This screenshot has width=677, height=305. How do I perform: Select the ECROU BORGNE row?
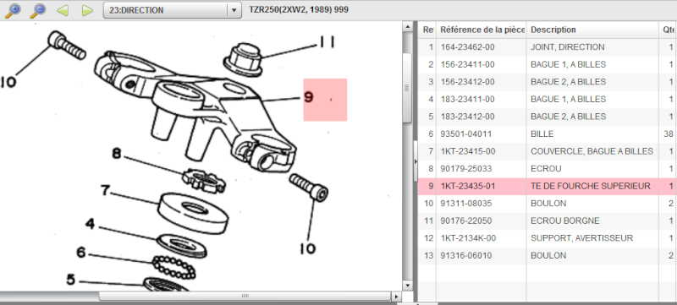pyautogui.click(x=547, y=221)
